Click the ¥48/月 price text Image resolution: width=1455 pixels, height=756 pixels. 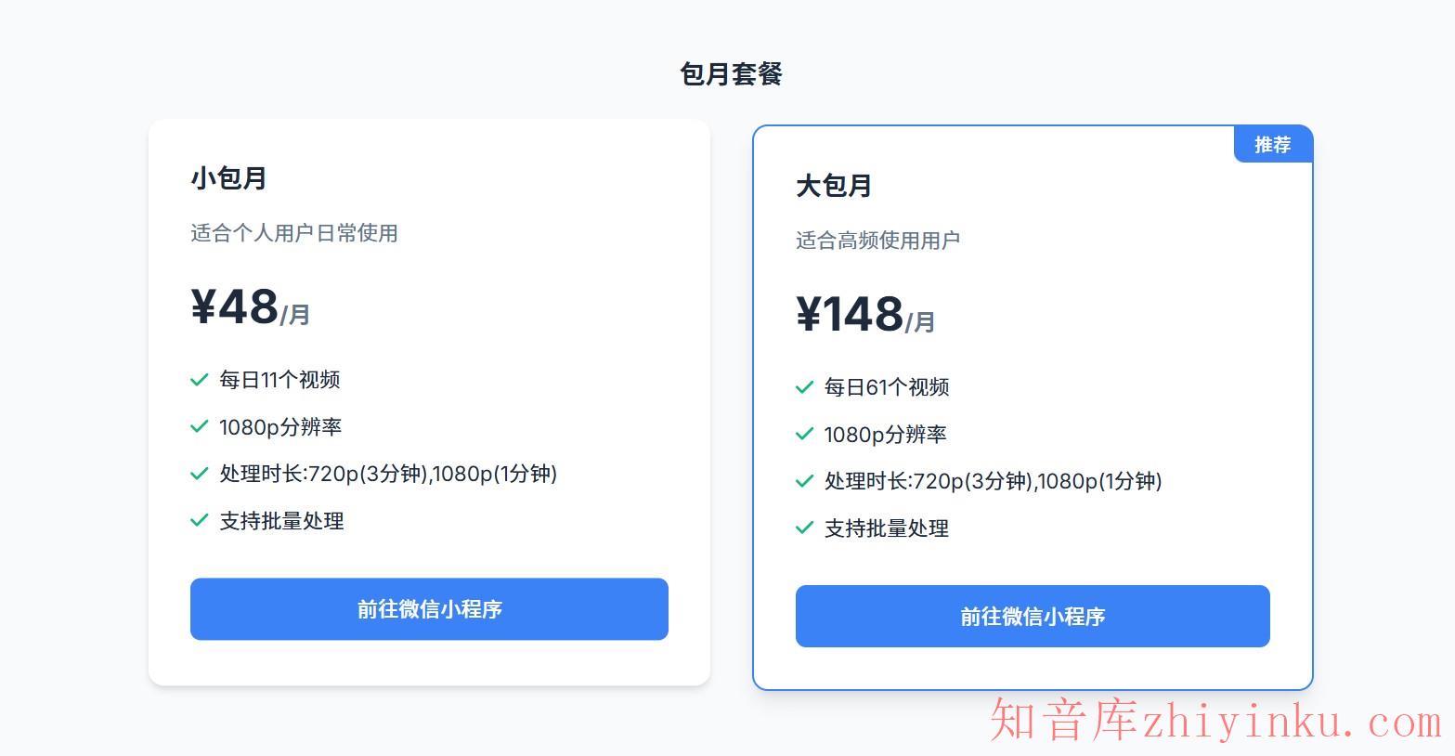(248, 309)
